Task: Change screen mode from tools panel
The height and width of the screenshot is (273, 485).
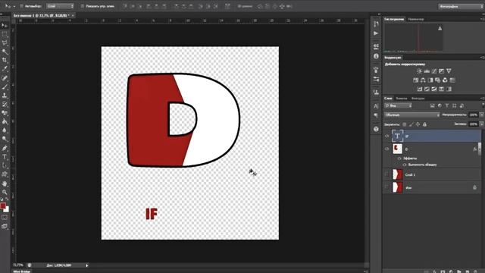Action: (5, 226)
